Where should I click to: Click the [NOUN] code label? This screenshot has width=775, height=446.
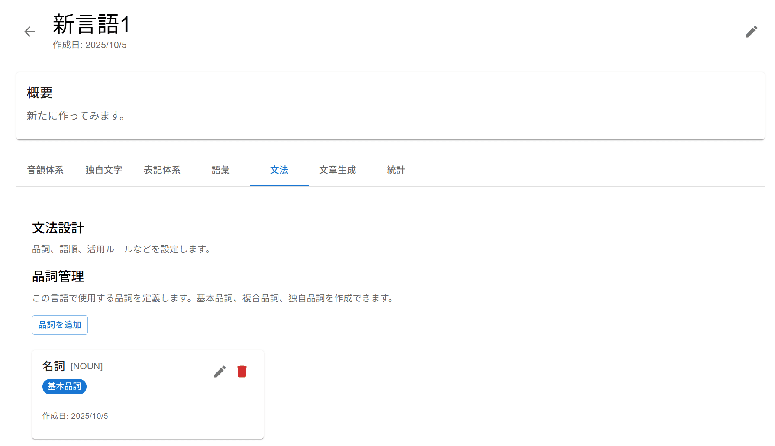pos(87,366)
